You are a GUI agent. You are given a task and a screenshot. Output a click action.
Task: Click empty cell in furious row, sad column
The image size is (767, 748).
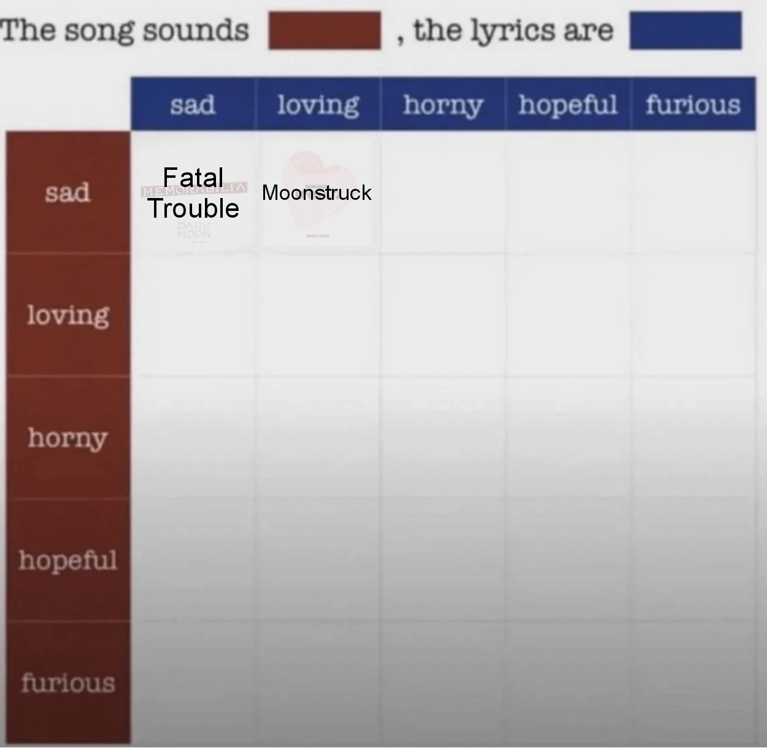193,682
